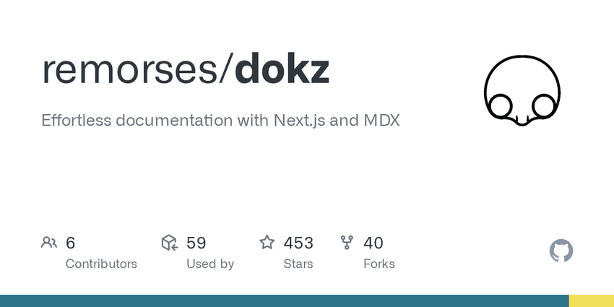The width and height of the screenshot is (614, 307).
Task: Click the GitHub octocat logo
Action: point(561,251)
